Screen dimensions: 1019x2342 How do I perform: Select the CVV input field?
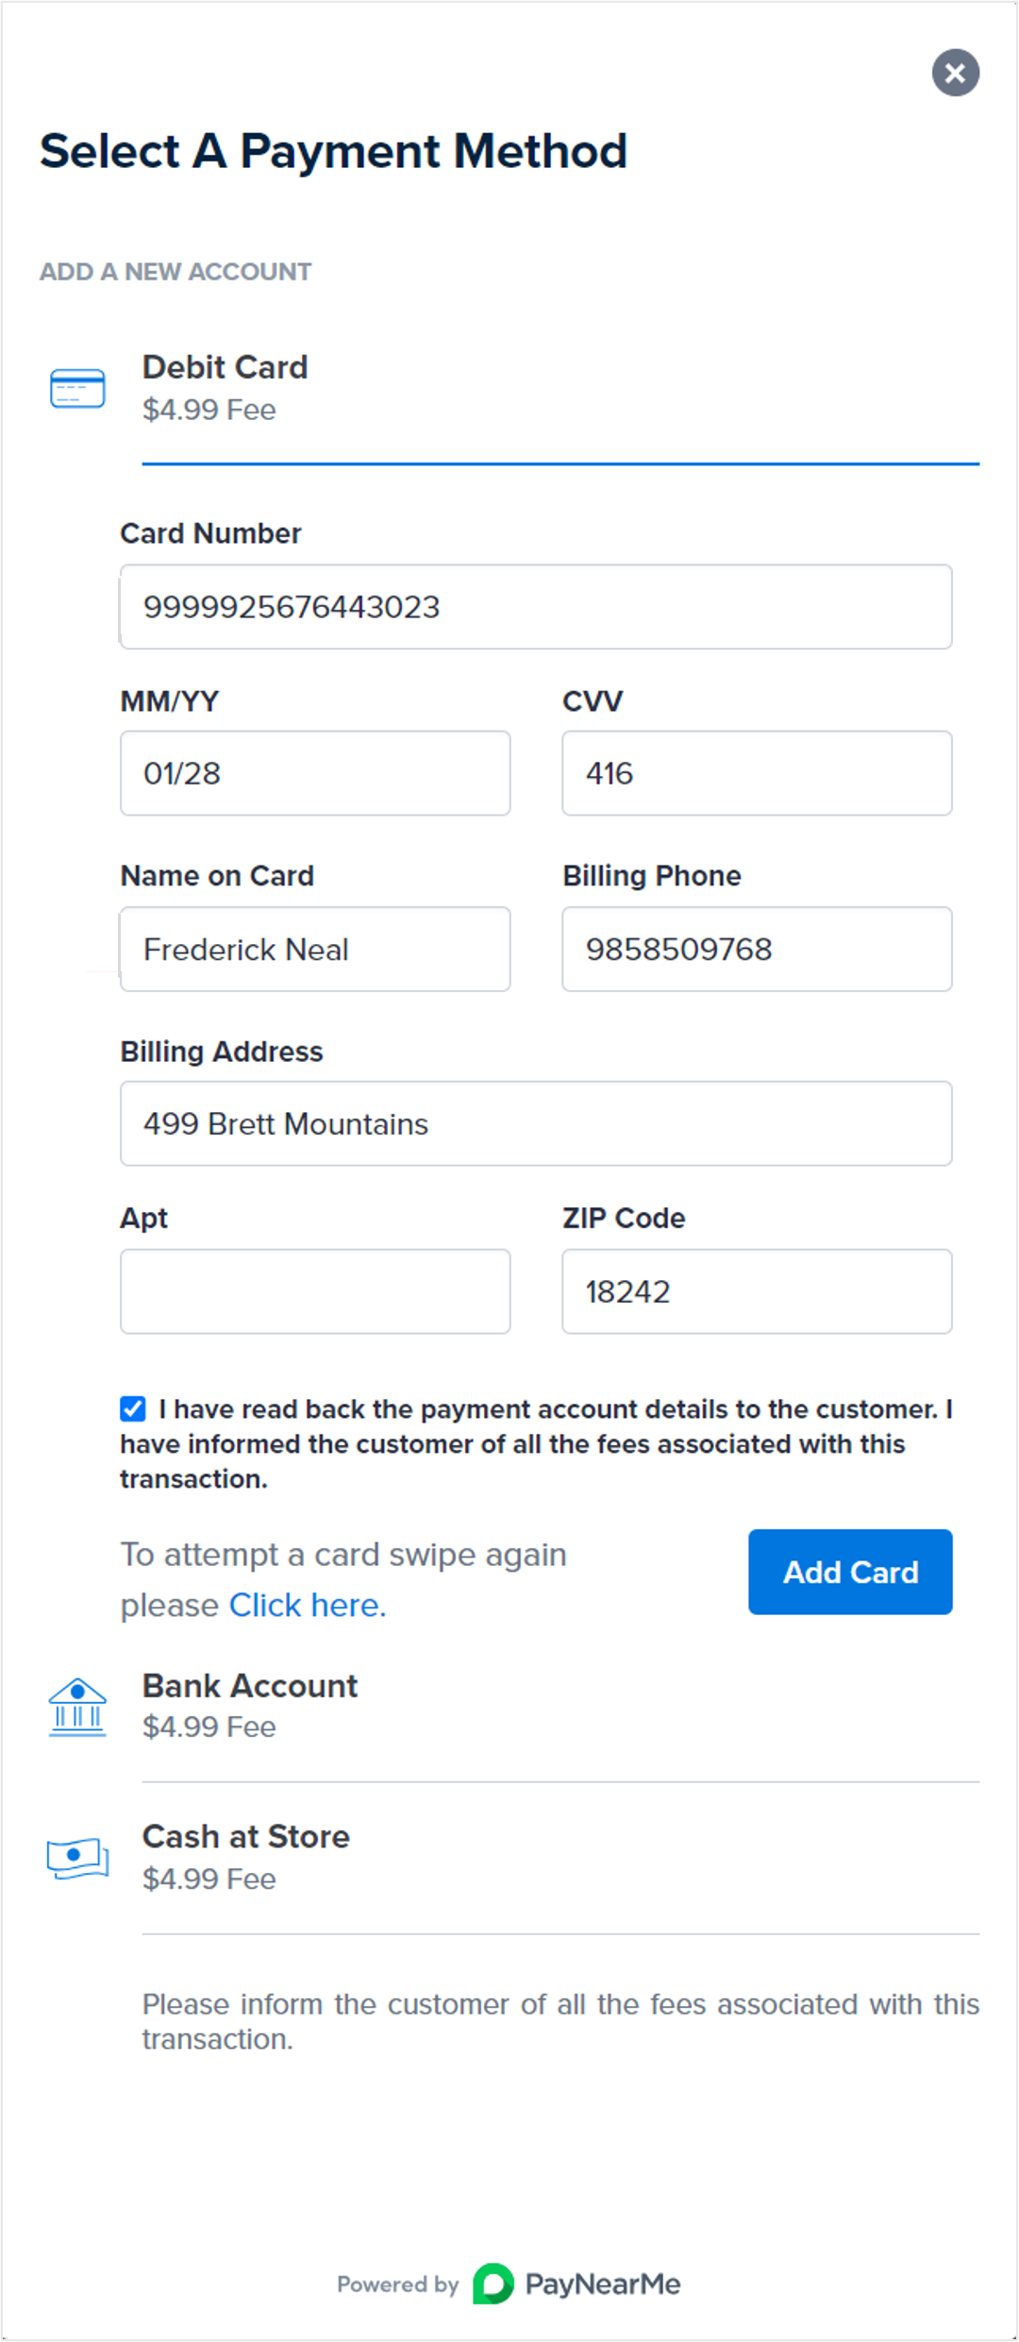(756, 773)
